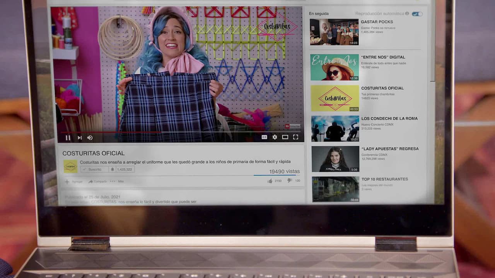Open notification bell next to Suscrito

[113, 169]
